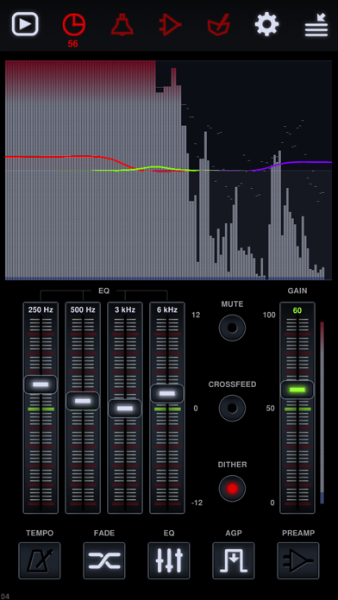Viewport: 338px width, 600px height.
Task: Tap the red alarm bell icon
Action: tap(122, 24)
